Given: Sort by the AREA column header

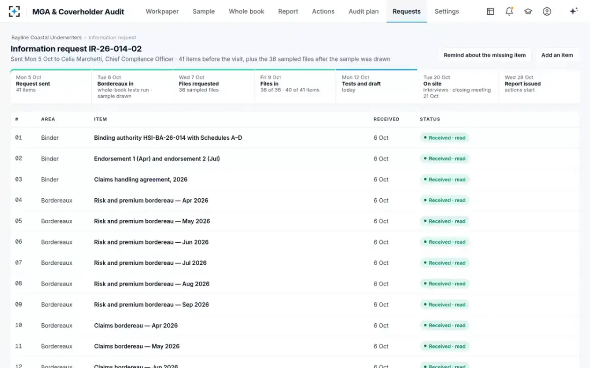Looking at the screenshot, I should [48, 119].
